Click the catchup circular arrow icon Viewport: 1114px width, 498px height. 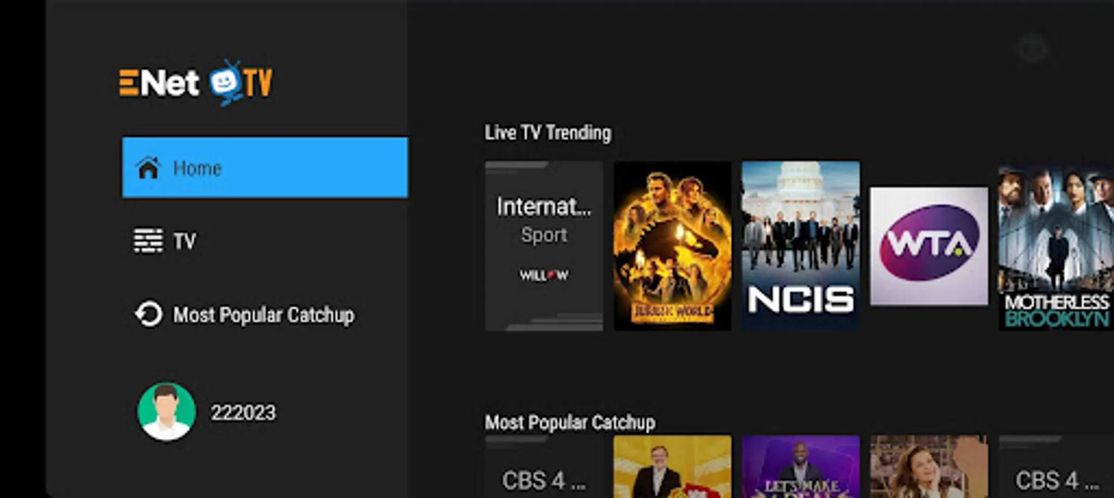[148, 314]
